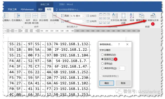Align cell text top right
The image size is (165, 99).
108,14
